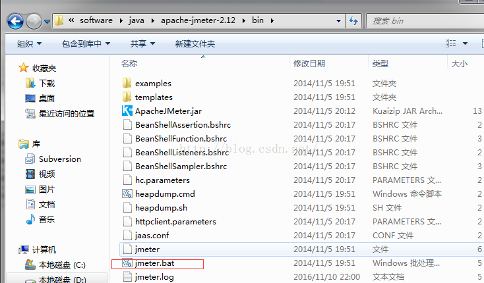Select the templates folder icon

(127, 97)
